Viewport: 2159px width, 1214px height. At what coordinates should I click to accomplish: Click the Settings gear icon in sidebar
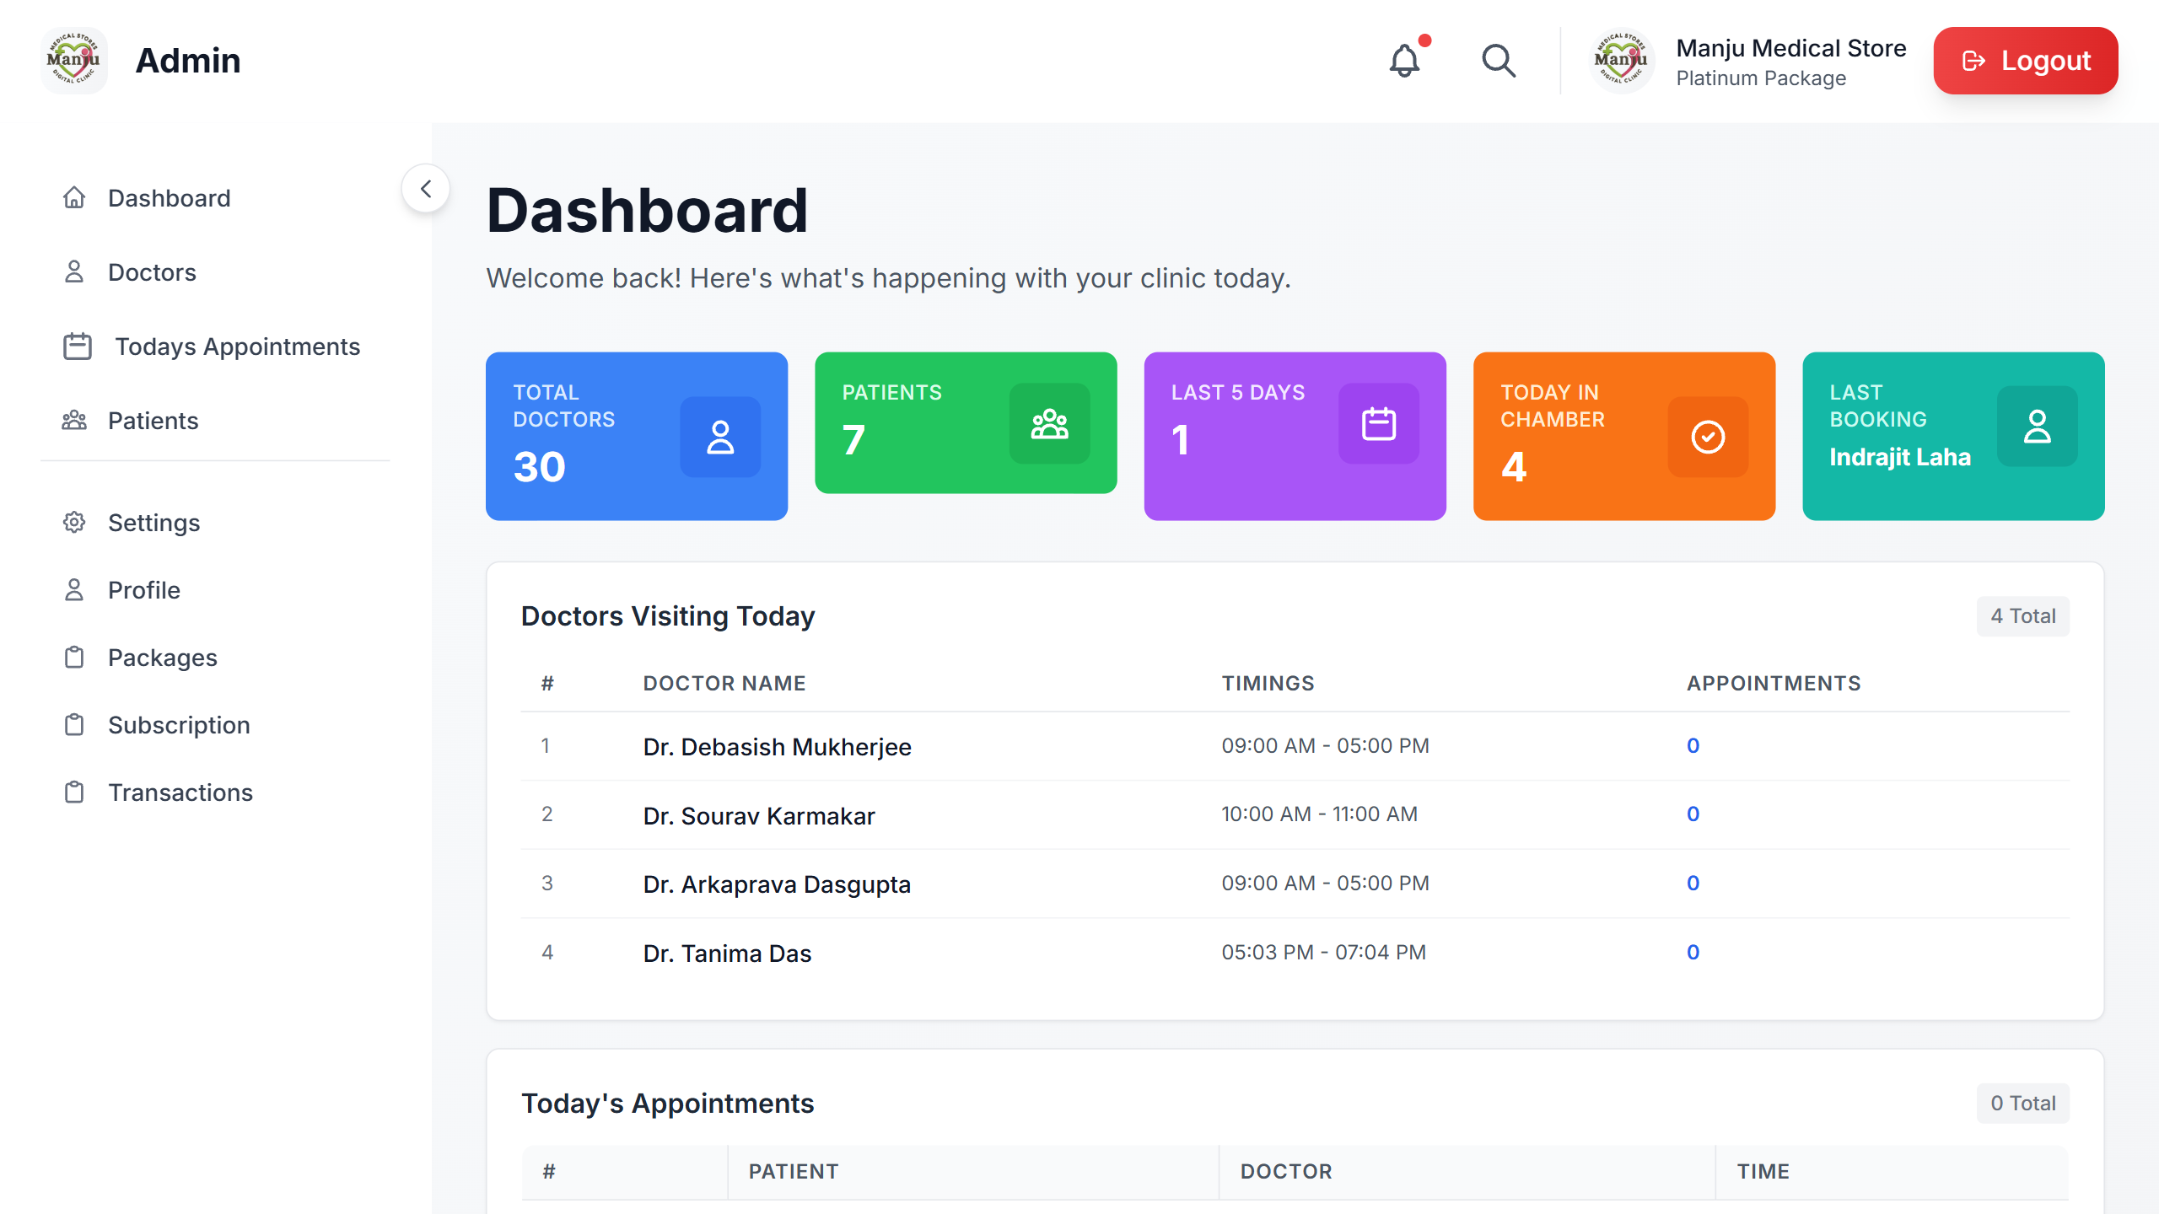coord(74,522)
